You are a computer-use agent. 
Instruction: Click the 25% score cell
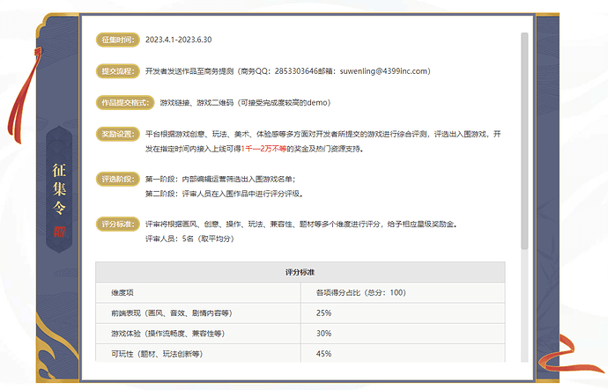tap(403, 313)
